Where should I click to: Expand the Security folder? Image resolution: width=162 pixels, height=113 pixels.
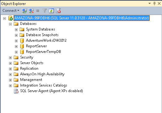click(x=10, y=58)
